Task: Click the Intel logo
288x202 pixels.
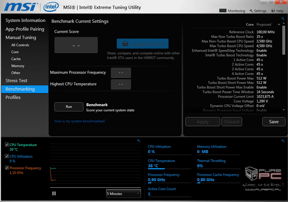Action: [51, 7]
